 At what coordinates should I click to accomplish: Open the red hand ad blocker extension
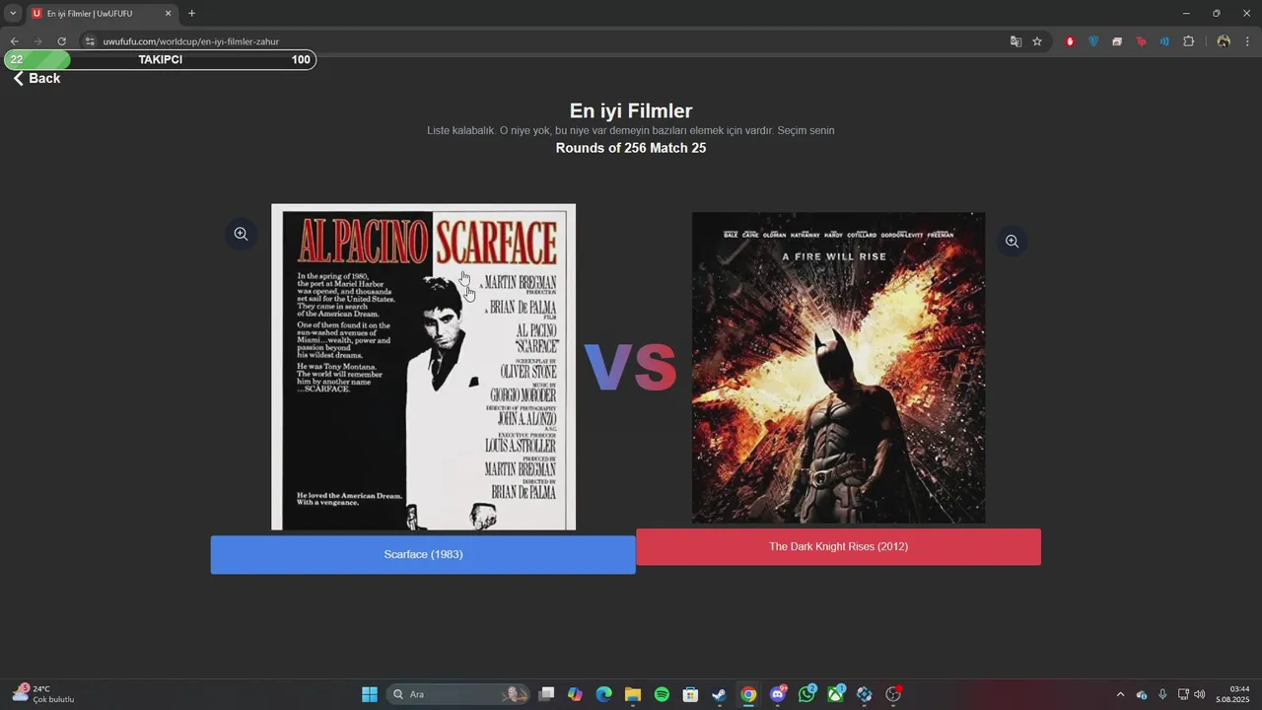(1070, 41)
